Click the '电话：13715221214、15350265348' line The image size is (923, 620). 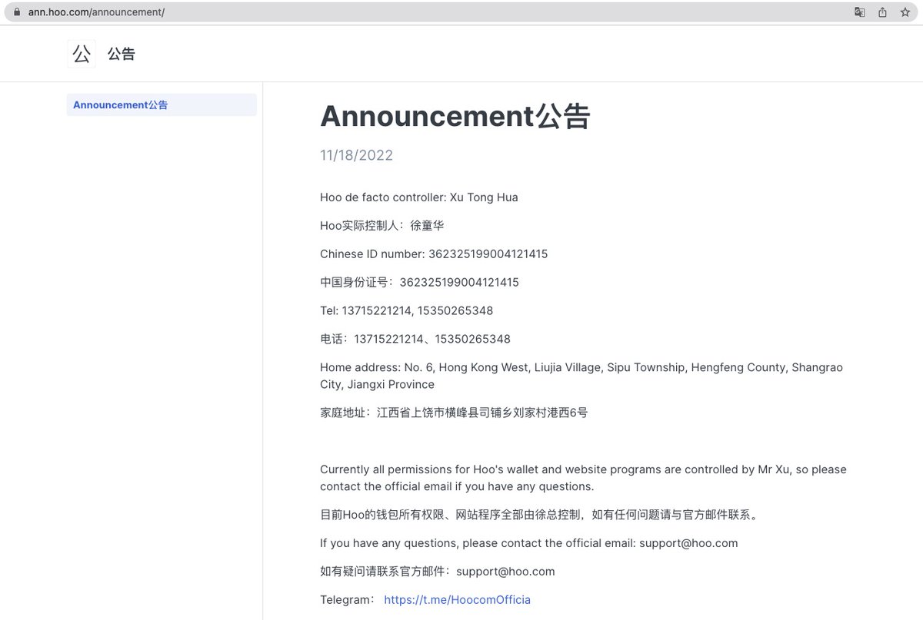tap(415, 340)
